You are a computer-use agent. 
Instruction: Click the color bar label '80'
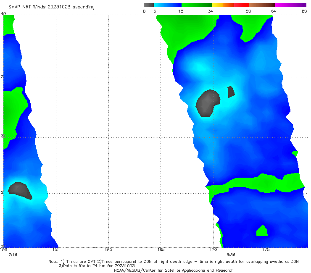point(304,11)
